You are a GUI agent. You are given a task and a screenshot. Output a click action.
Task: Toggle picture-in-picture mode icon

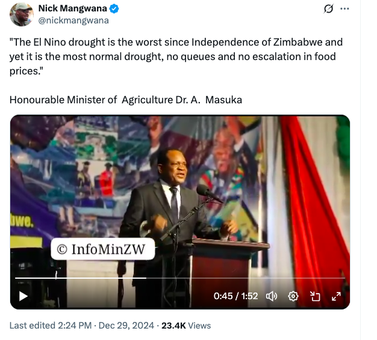(x=315, y=296)
